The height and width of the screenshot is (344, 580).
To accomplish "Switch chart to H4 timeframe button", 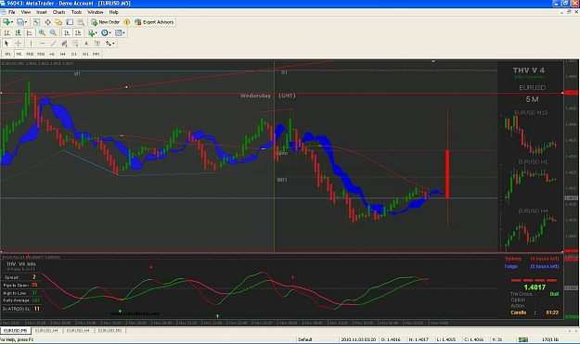I will coord(63,54).
